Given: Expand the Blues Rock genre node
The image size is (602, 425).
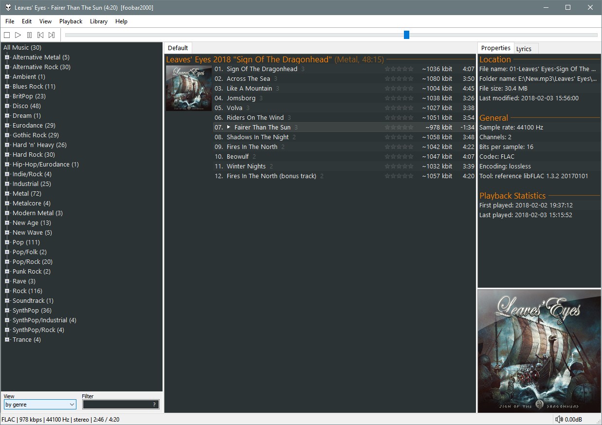Looking at the screenshot, I should click(7, 87).
